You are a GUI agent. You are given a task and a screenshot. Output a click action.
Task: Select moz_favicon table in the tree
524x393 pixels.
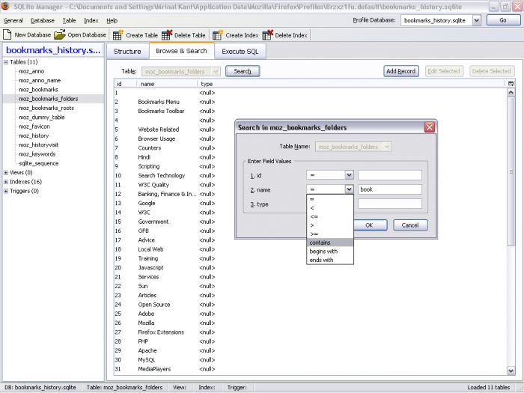click(x=34, y=127)
